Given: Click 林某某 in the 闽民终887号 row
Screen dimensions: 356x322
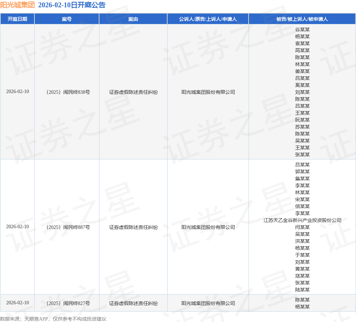Looking at the screenshot, I should click(302, 192).
